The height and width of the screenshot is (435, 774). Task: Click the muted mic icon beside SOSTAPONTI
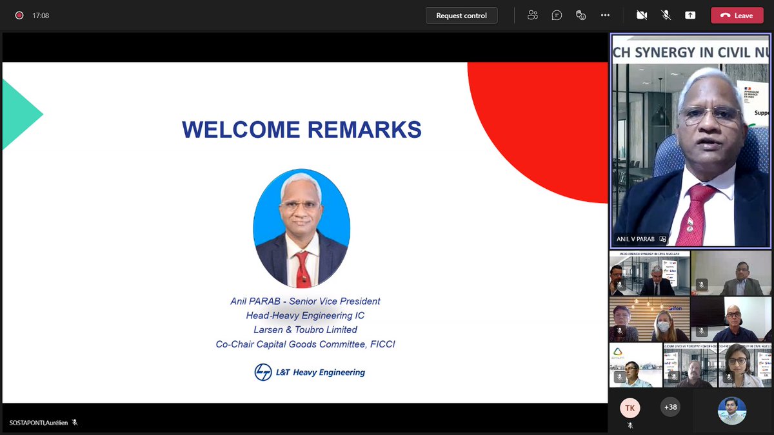coord(75,423)
